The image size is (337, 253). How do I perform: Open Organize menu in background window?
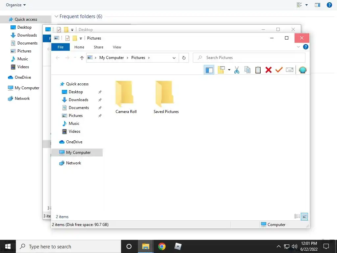[16, 5]
